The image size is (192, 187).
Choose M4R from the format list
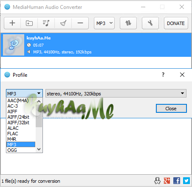point(12,139)
